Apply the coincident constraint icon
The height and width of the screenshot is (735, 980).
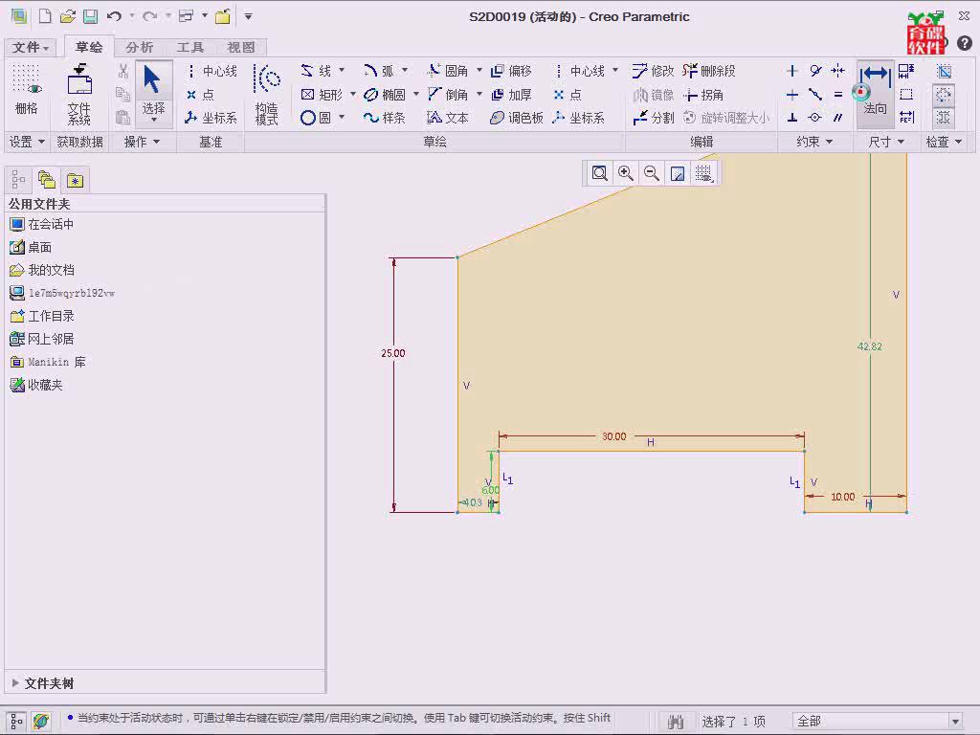pyautogui.click(x=815, y=118)
